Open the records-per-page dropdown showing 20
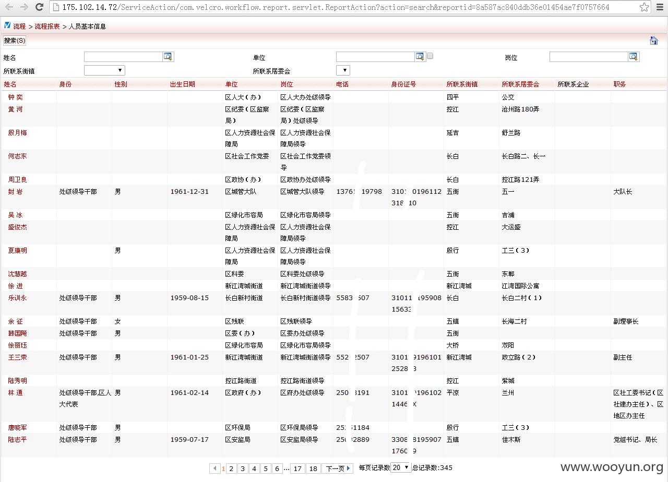The width and height of the screenshot is (668, 482). pos(401,467)
